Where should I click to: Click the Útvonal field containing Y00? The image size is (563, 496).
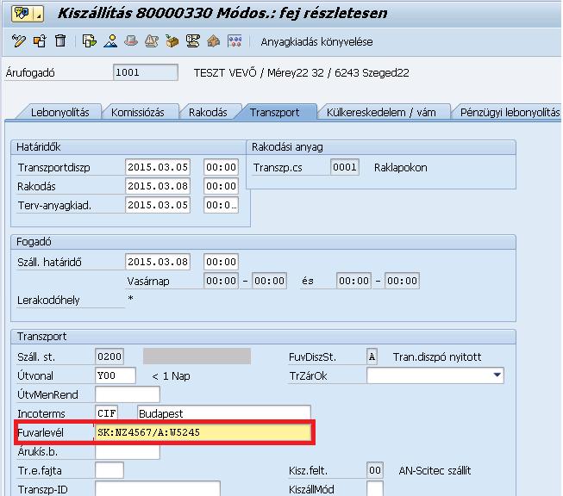tap(116, 375)
